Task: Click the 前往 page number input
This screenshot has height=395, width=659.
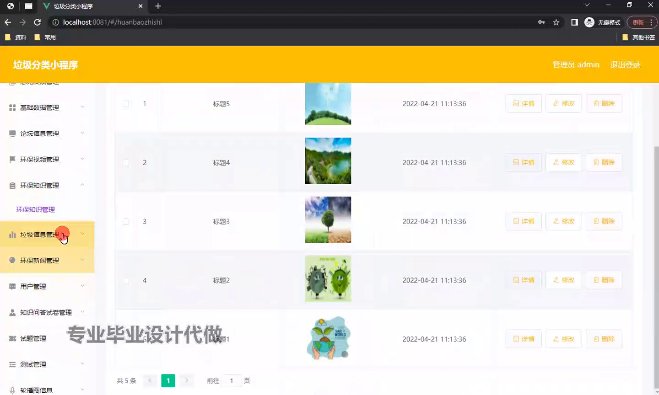Action: pos(232,380)
